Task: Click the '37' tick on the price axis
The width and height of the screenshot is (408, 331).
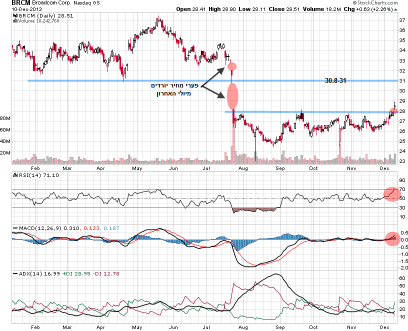Action: click(x=402, y=20)
